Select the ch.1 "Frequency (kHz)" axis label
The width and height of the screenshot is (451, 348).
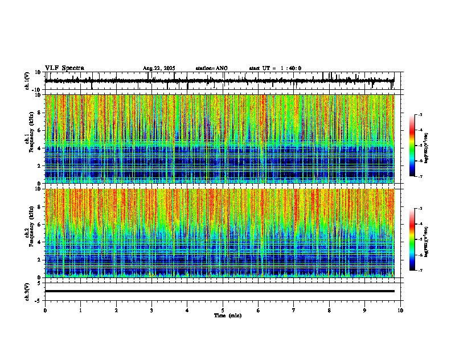[31, 132]
